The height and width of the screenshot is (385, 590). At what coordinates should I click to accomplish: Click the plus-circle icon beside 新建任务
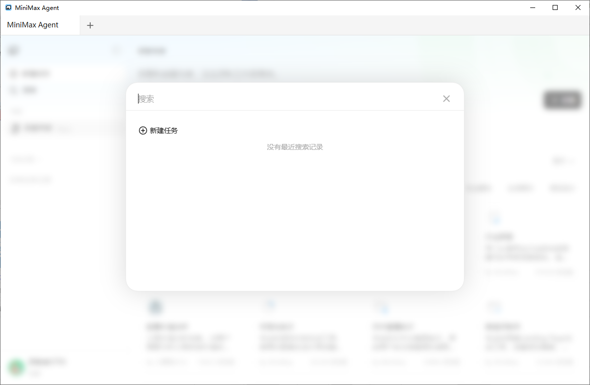[x=143, y=130]
